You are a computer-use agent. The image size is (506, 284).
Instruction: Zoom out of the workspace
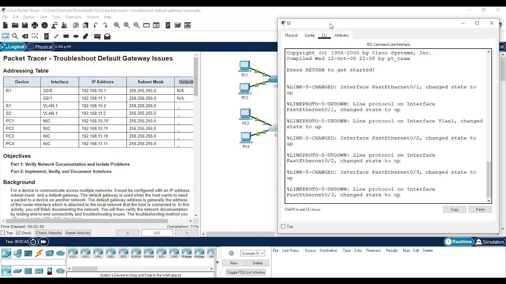pos(136,25)
